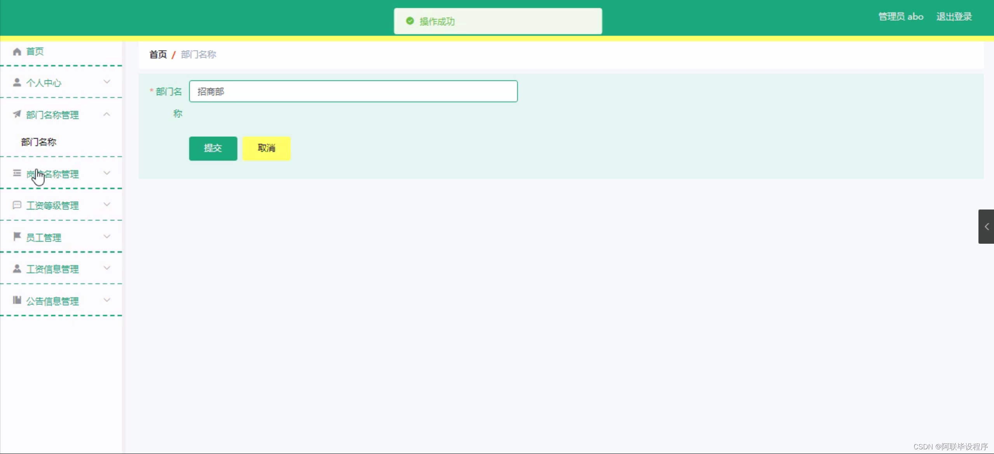Expand the 工资信息管理 section

(107, 269)
